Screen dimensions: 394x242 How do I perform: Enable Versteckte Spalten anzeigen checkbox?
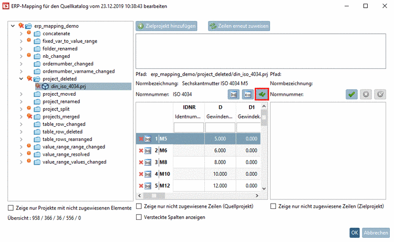point(139,217)
